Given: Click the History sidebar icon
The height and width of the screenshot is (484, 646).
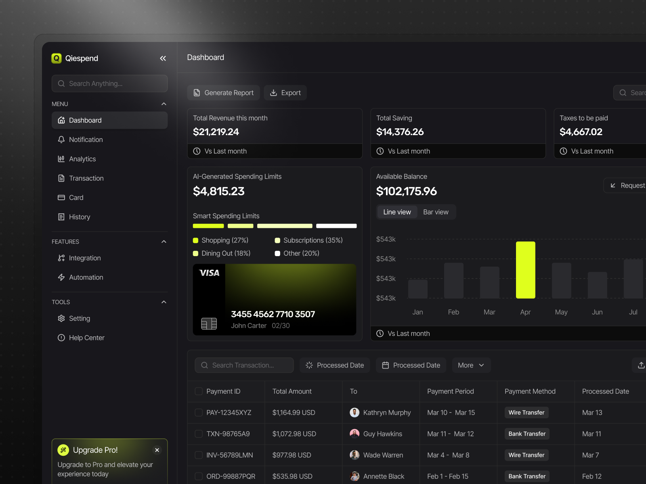Looking at the screenshot, I should [61, 217].
